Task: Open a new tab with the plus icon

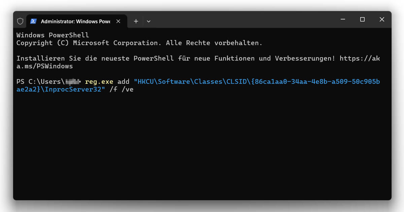Action: 136,21
